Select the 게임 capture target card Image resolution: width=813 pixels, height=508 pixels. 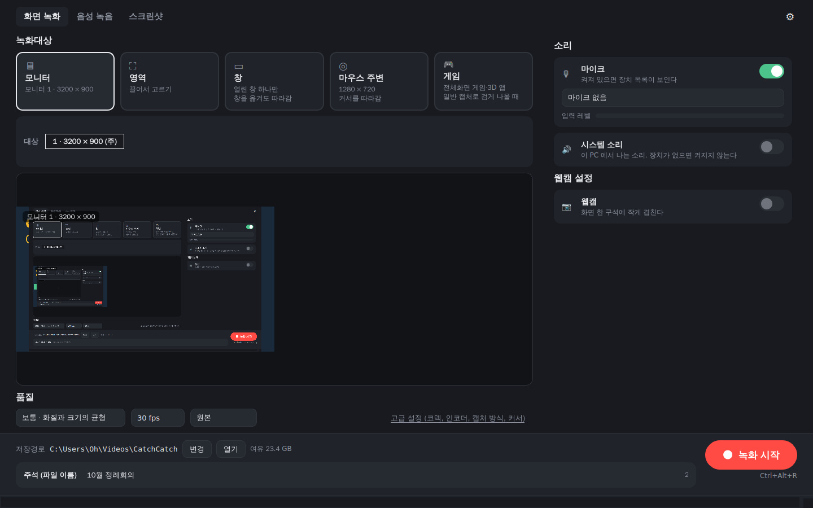(x=483, y=81)
